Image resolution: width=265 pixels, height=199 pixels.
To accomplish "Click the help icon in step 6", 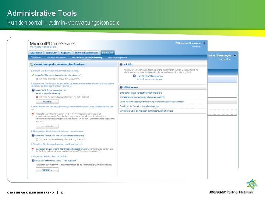I will click(33, 160).
